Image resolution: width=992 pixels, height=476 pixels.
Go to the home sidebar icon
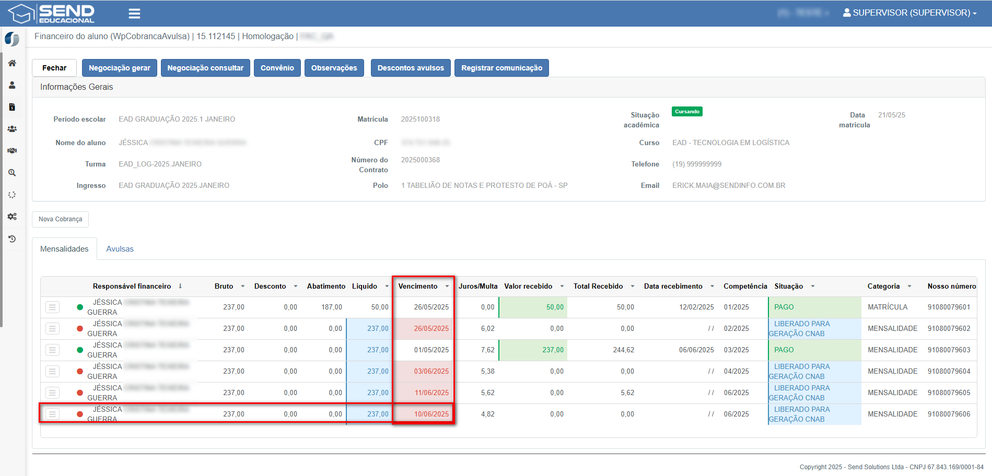(12, 63)
